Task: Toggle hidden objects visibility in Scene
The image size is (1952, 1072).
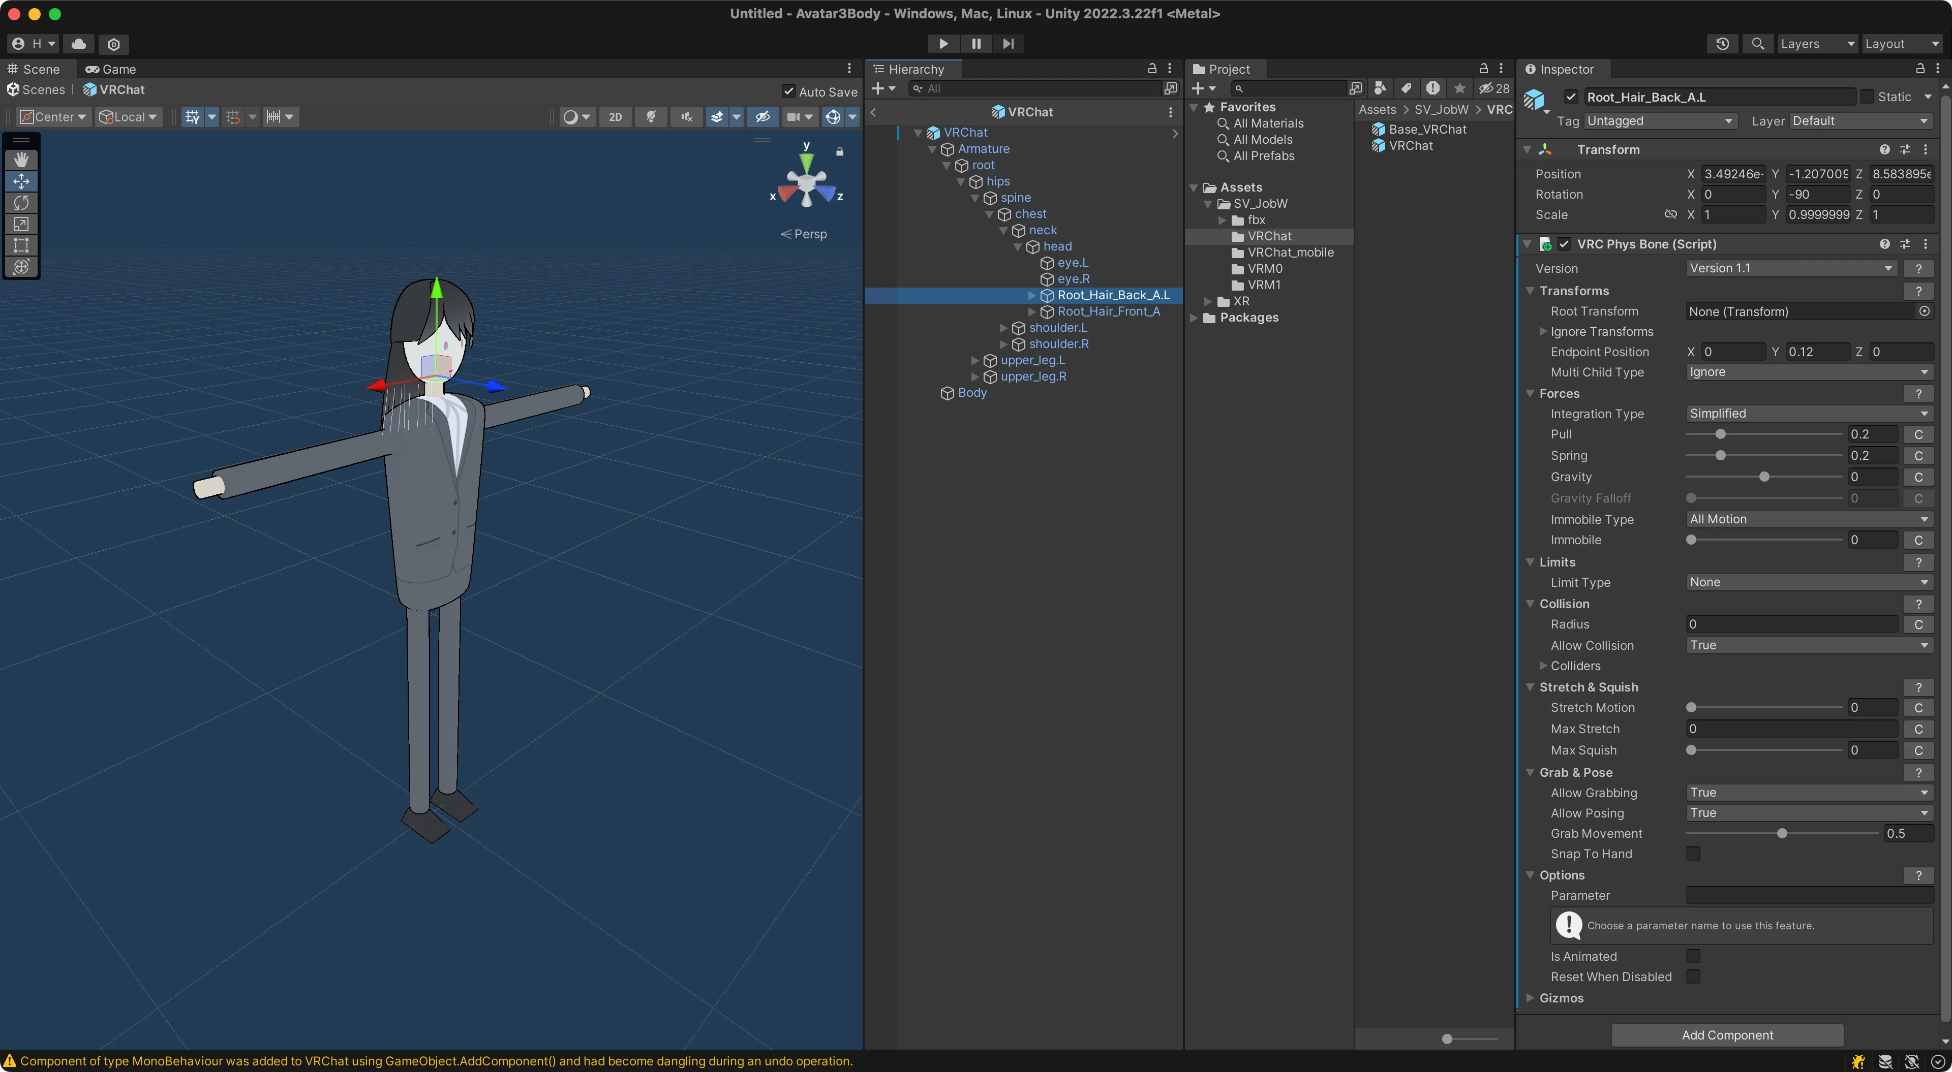Action: pos(763,117)
